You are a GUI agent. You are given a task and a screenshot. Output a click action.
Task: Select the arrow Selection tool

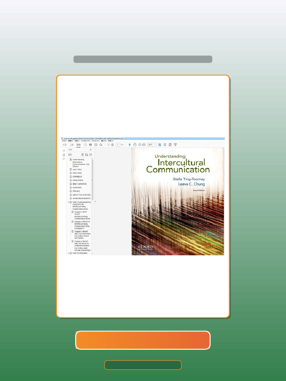pos(130,145)
